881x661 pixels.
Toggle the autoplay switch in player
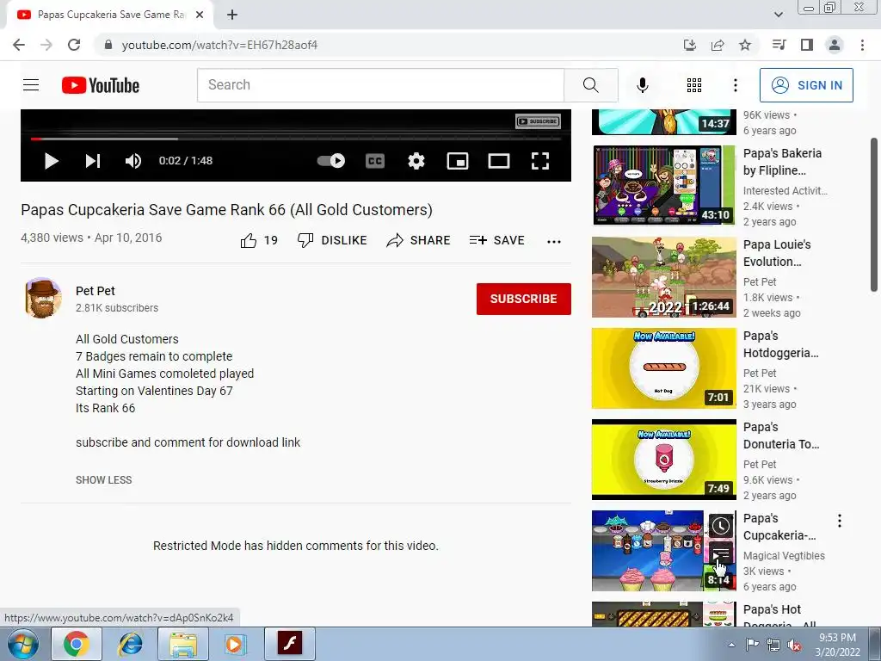(331, 161)
